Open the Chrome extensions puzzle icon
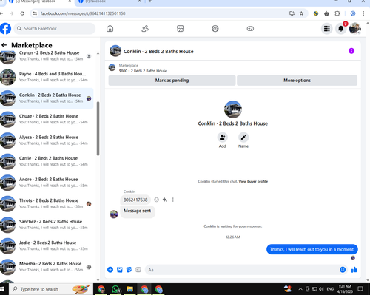Screen dimensions: 370x295 click(337, 13)
